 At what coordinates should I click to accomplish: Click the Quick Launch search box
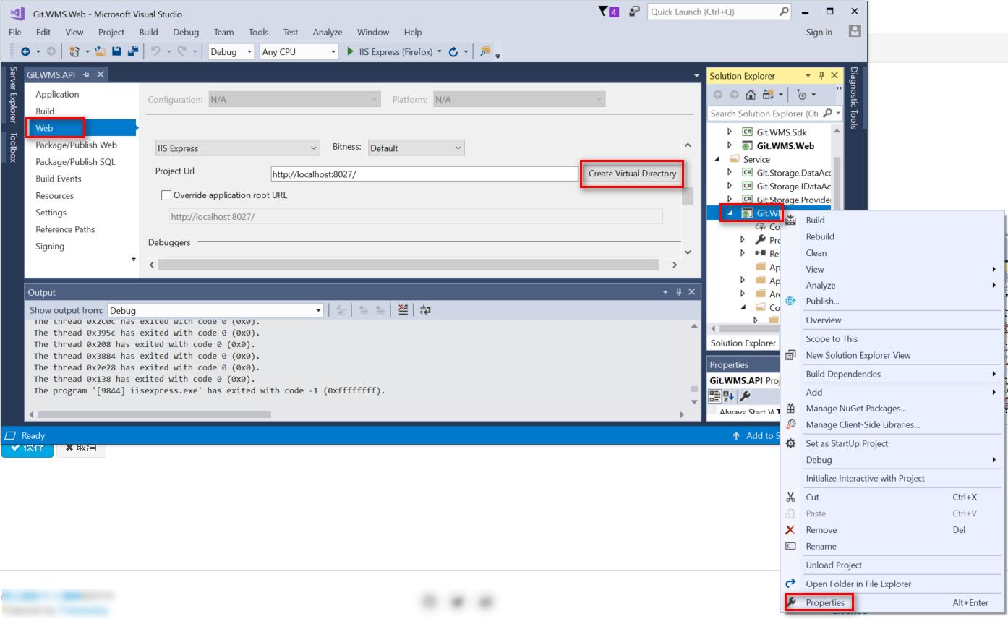click(719, 12)
